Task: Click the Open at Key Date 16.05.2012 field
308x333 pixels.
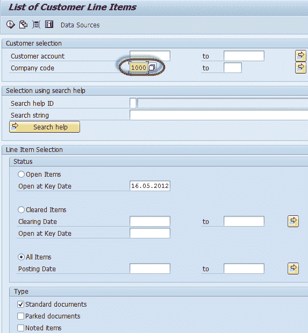Action: (150, 186)
